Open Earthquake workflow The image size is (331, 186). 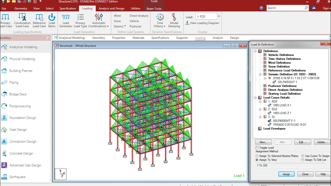point(26,177)
